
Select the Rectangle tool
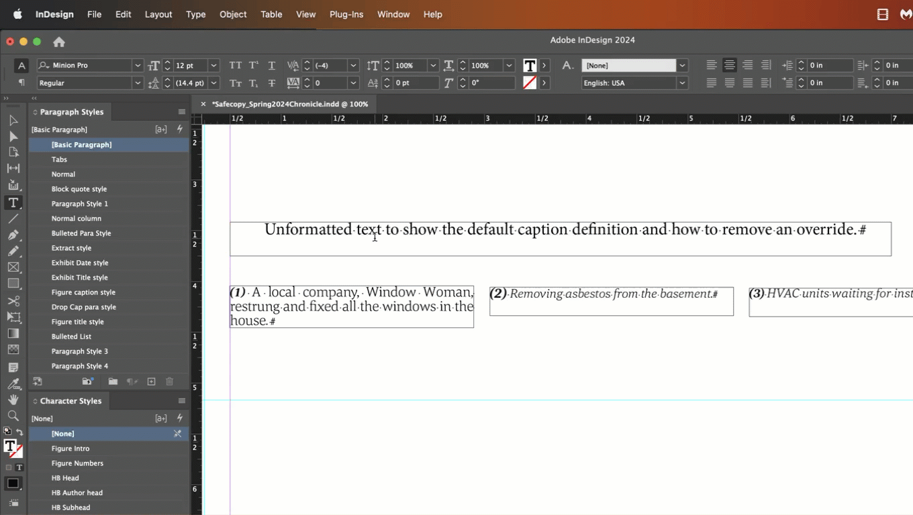pyautogui.click(x=13, y=284)
